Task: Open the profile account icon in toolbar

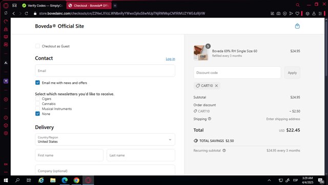Action: (314, 13)
